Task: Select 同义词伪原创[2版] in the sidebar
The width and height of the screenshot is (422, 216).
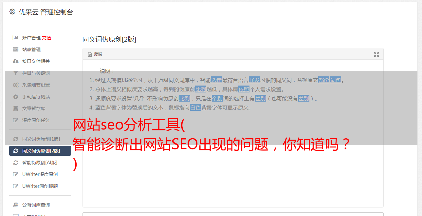Action: 40,151
